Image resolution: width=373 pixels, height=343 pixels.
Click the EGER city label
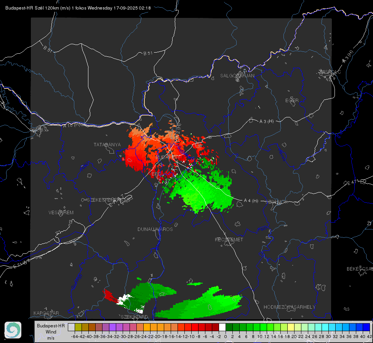292,101
